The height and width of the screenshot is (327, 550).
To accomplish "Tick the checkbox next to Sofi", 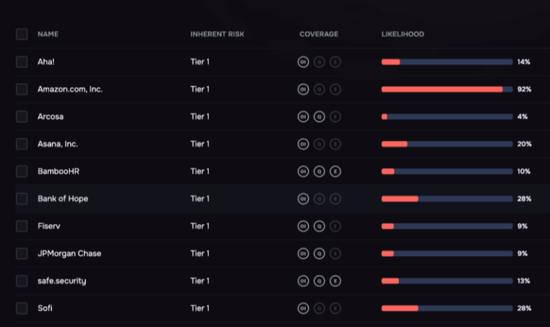I will (21, 308).
